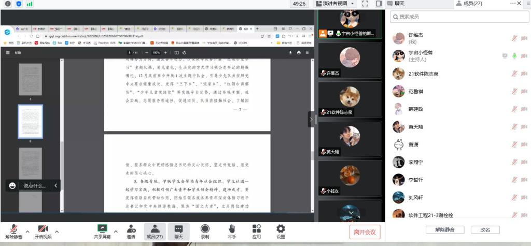
Task: Click the 共享屏幕 share screen icon
Action: point(102,232)
